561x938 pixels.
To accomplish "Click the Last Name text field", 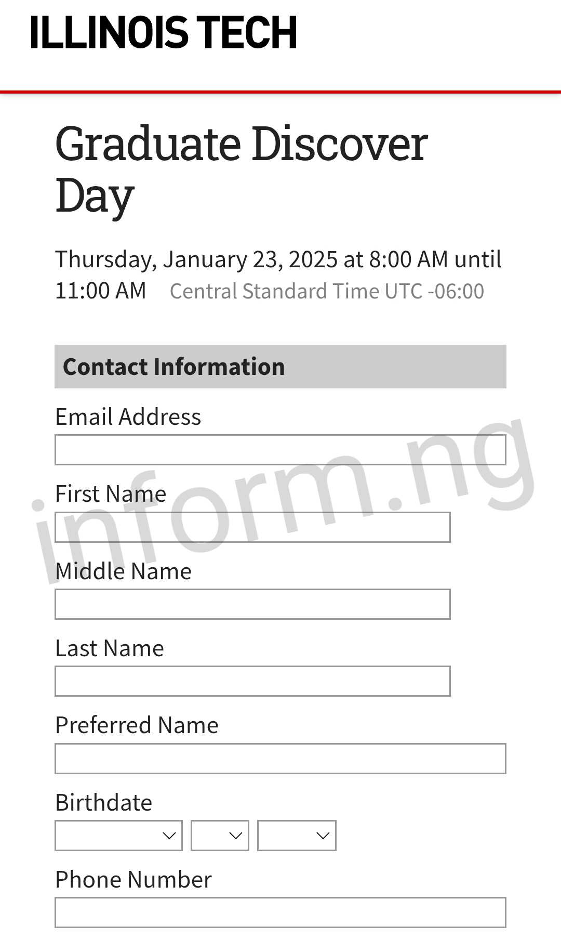I will click(252, 681).
